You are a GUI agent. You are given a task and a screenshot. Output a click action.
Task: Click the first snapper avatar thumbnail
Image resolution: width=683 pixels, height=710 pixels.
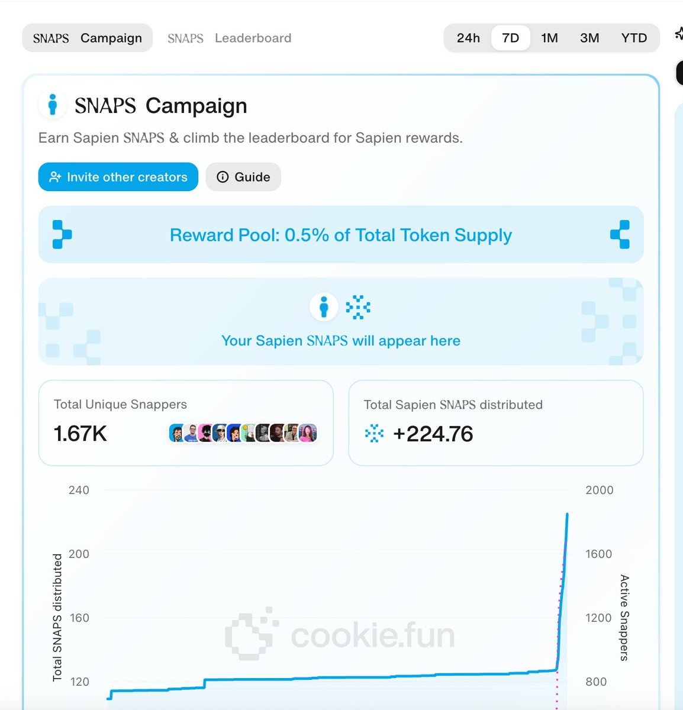[177, 433]
